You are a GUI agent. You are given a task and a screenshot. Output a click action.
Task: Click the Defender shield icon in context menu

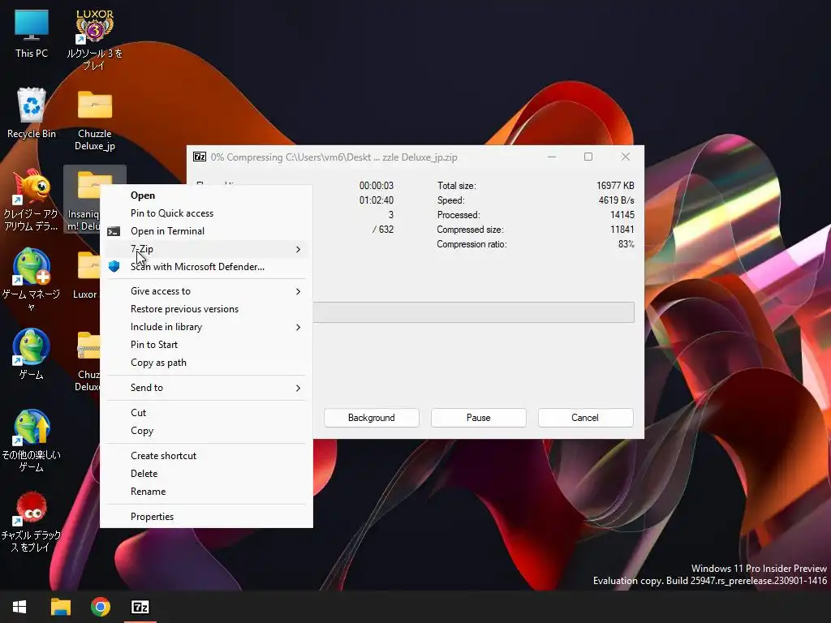(114, 266)
